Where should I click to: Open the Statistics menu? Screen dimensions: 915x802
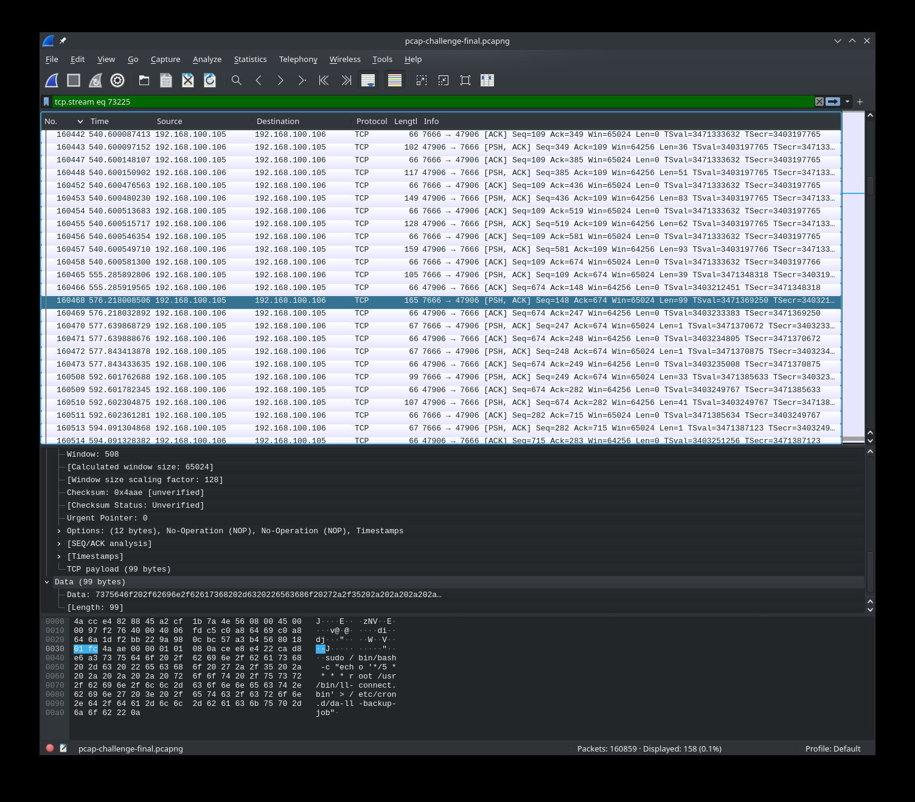pyautogui.click(x=250, y=59)
